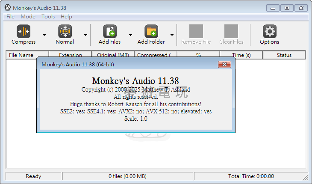Expand the Compress mode dropdown arrow

pyautogui.click(x=44, y=35)
